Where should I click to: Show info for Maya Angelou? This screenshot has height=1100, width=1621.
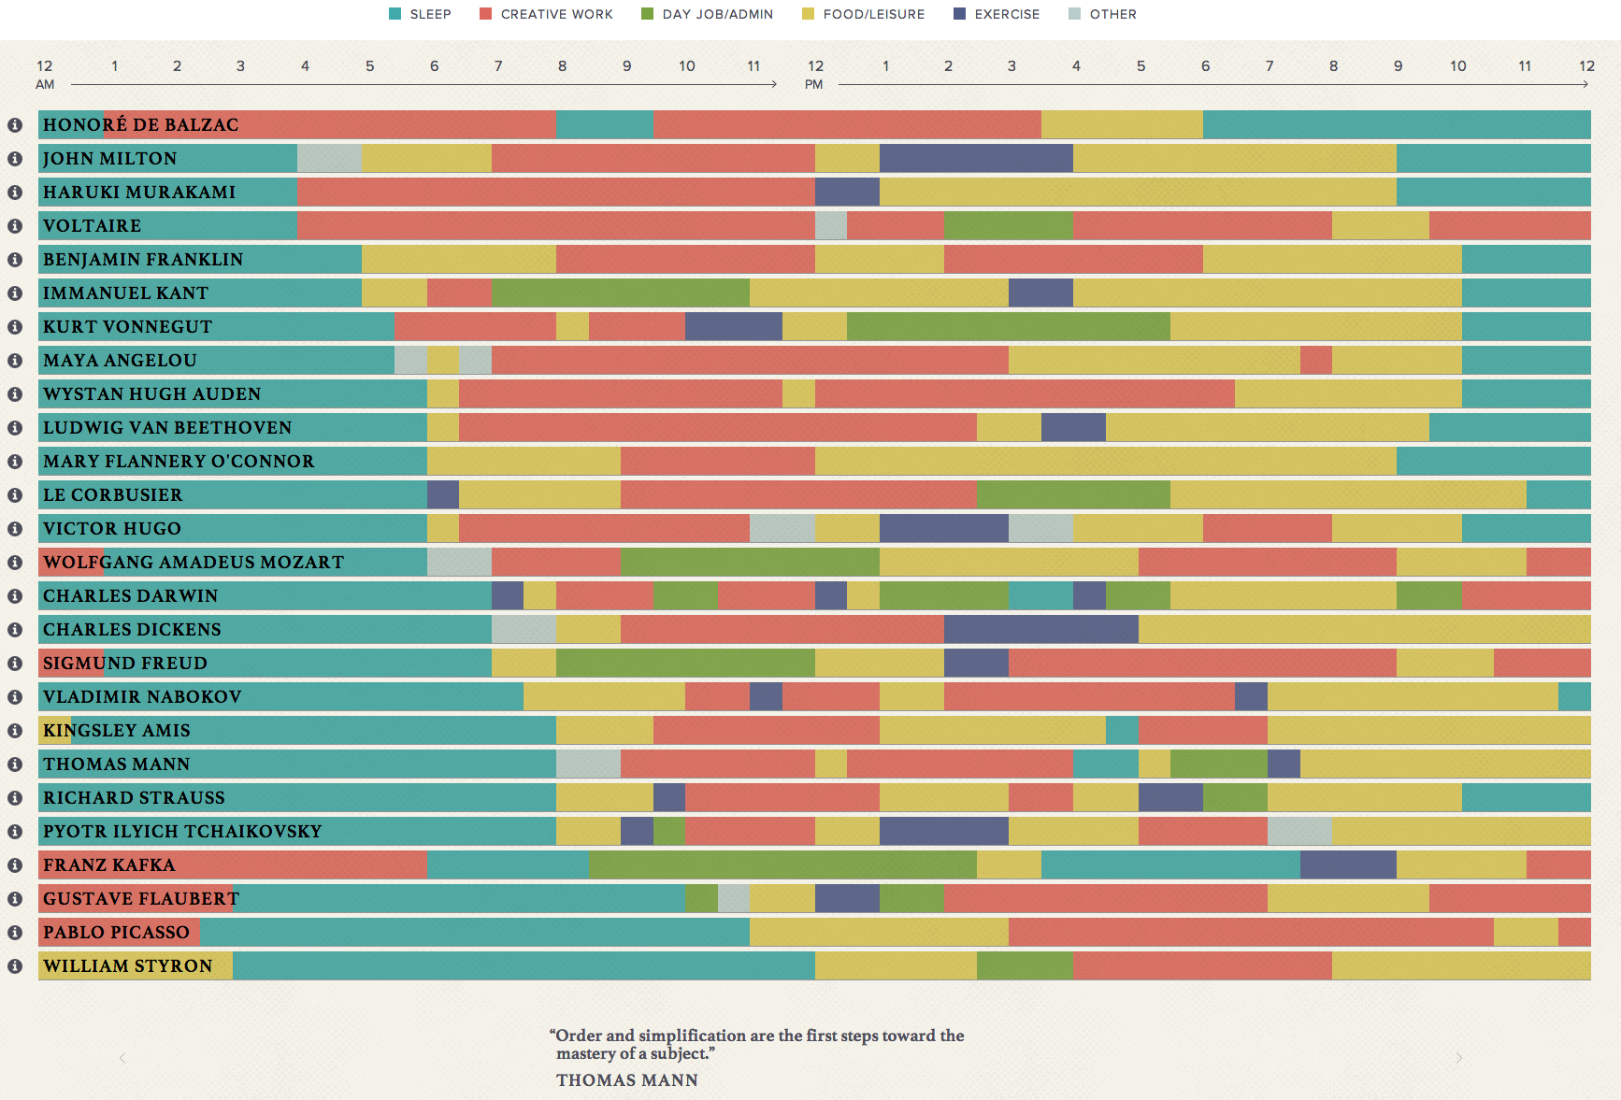click(17, 360)
